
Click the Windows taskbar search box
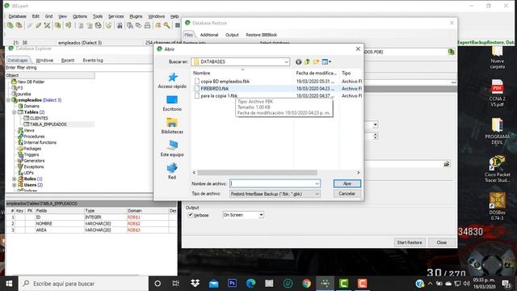(x=83, y=284)
